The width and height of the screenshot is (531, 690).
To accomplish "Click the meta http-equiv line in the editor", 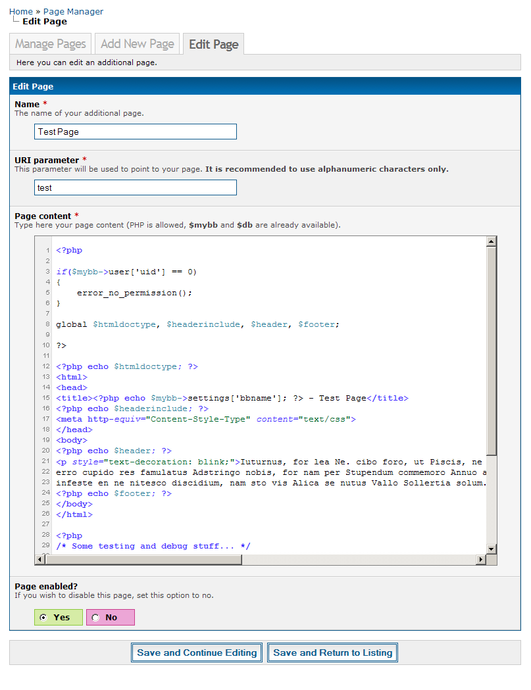I will click(x=205, y=419).
